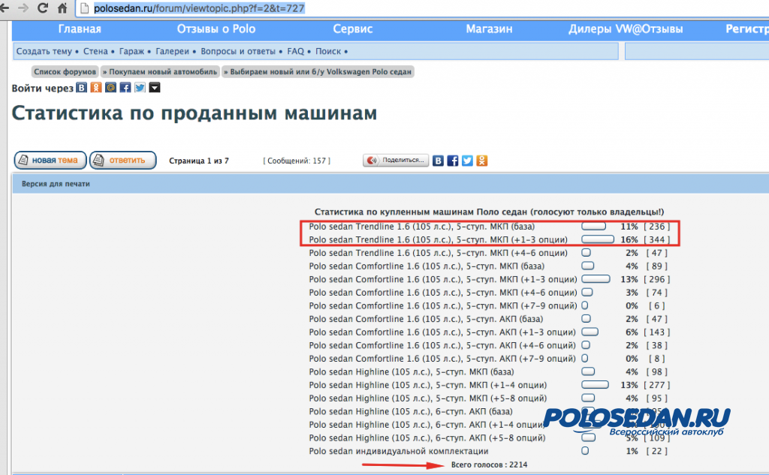Open Сервис menu item
The image size is (769, 475).
point(353,29)
